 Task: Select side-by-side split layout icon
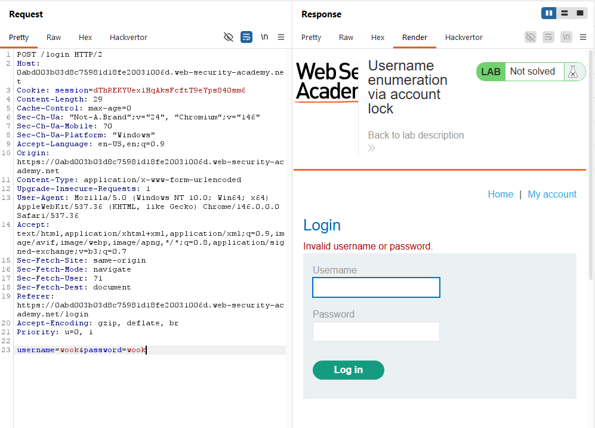[548, 13]
